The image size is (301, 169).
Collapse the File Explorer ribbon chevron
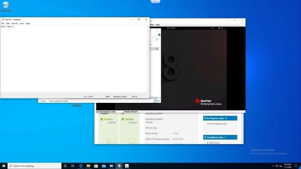156,35
